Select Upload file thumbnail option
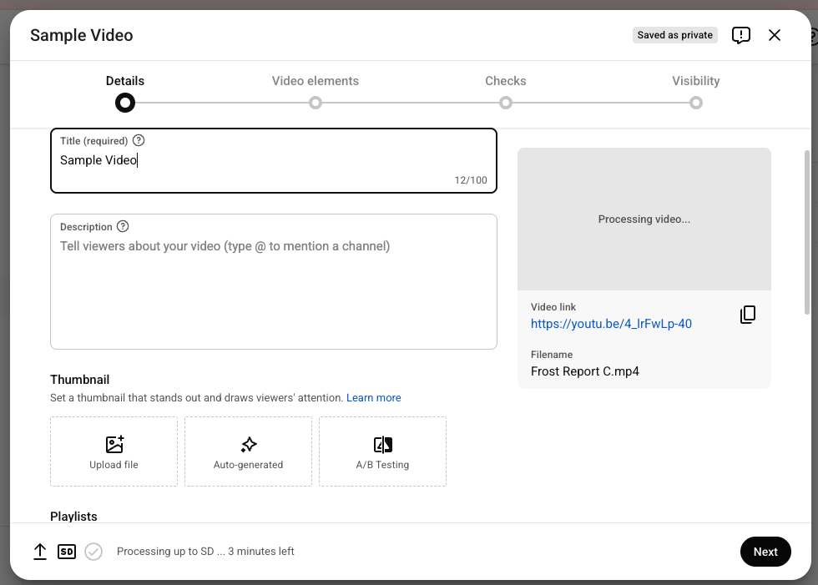Image resolution: width=818 pixels, height=585 pixels. pos(114,451)
